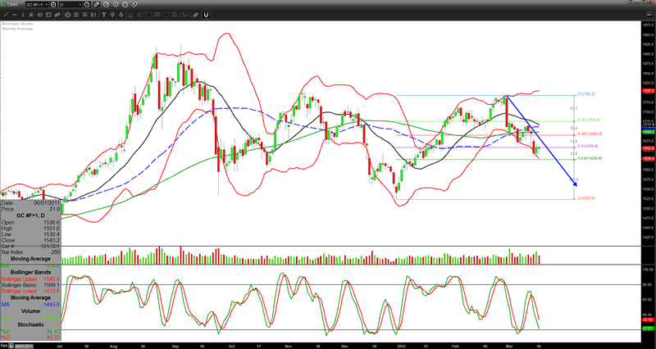Click the Bollinger Bands indicator label
This screenshot has height=349, width=656.
[x=17, y=24]
